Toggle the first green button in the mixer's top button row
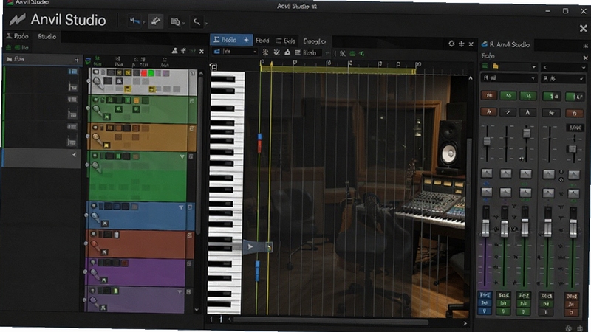 (x=508, y=96)
